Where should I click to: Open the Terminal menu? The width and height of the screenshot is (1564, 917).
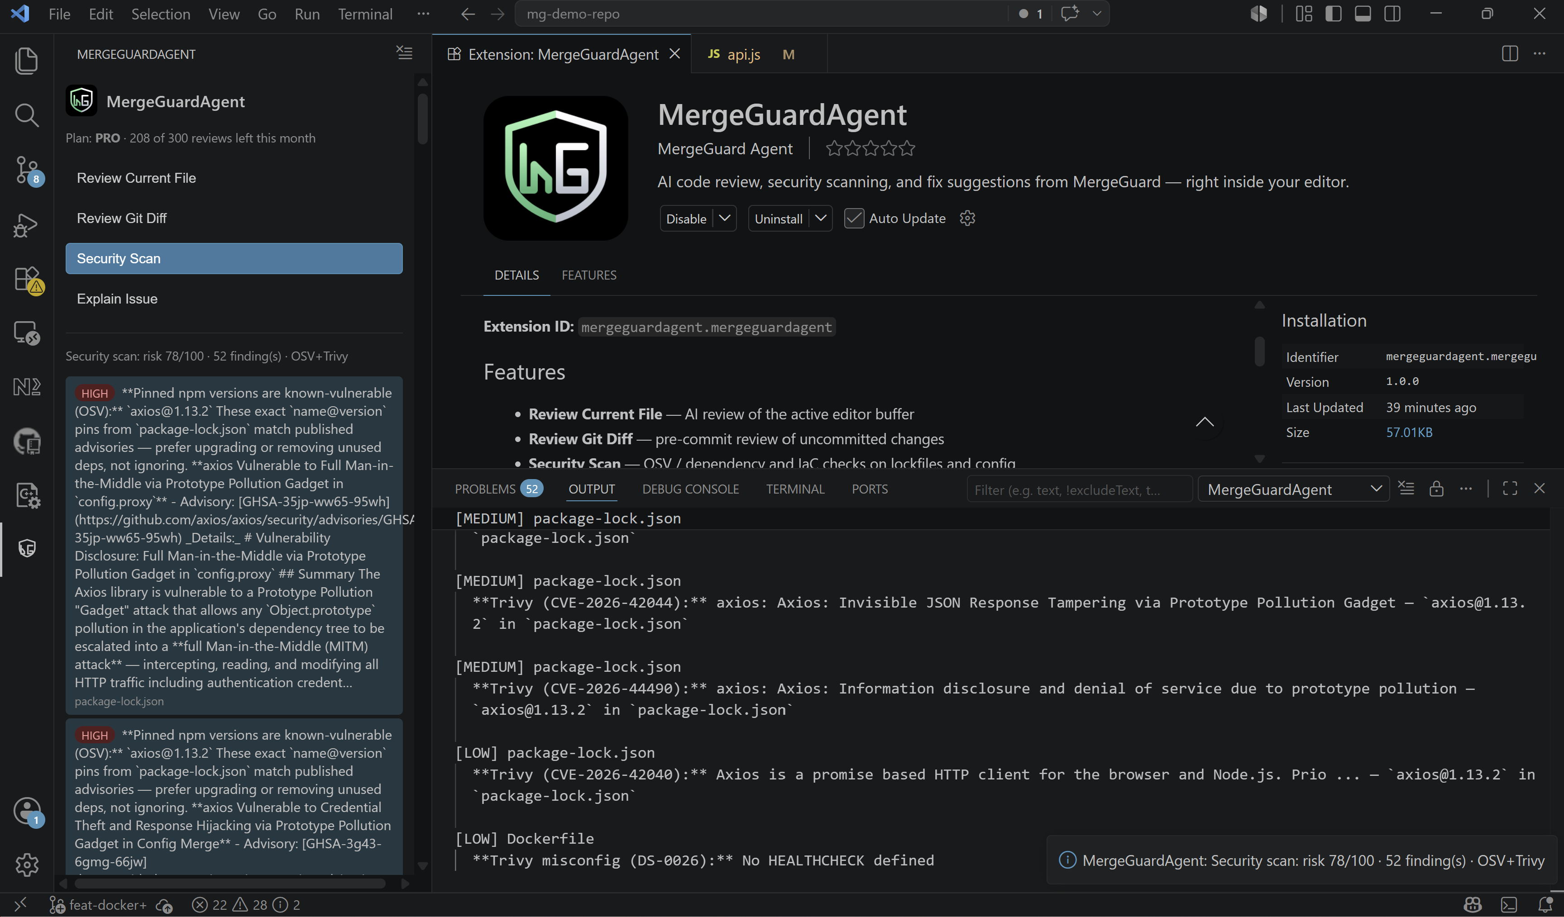pyautogui.click(x=365, y=14)
